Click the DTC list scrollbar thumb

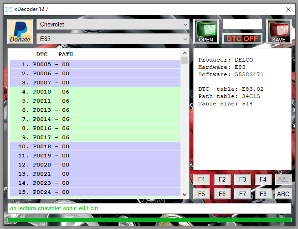(x=185, y=61)
